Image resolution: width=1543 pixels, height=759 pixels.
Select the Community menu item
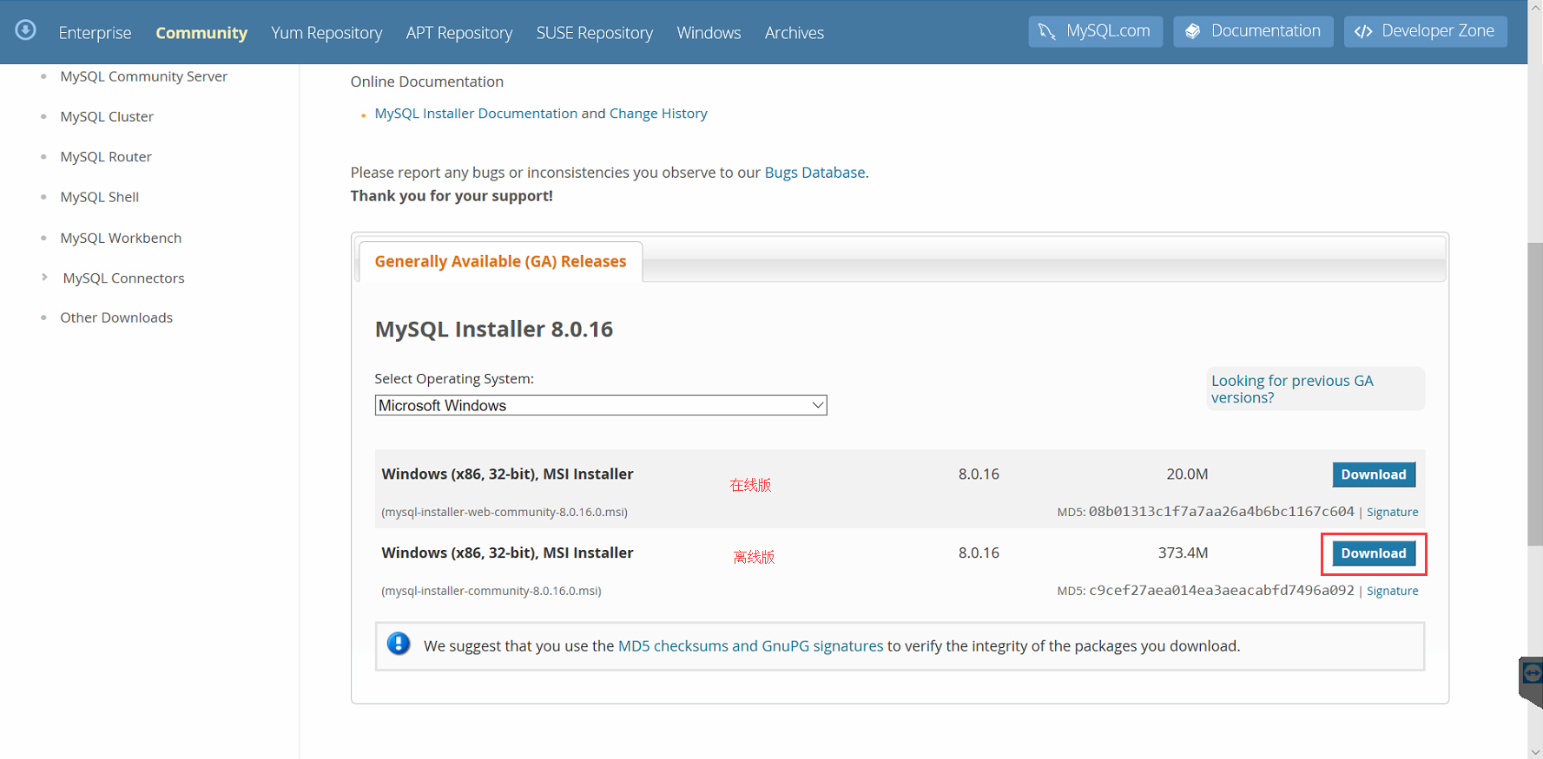coord(201,32)
